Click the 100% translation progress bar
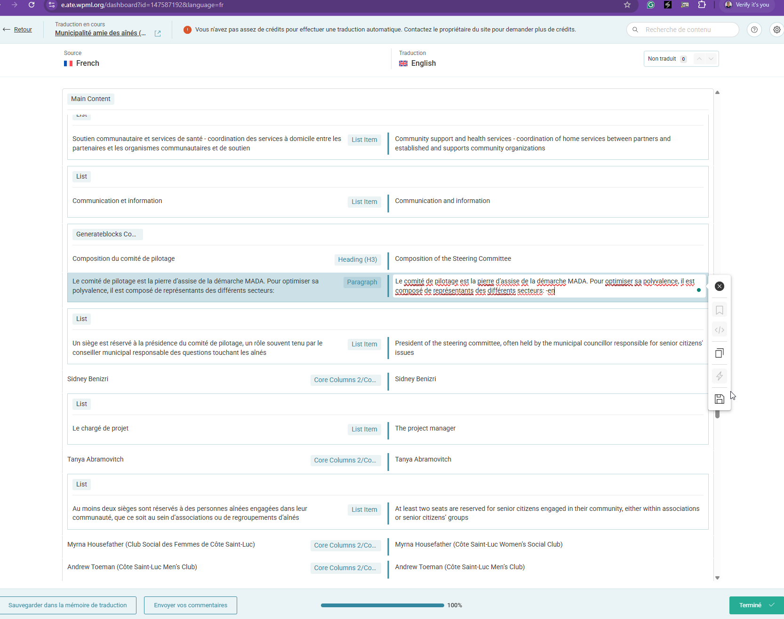 pos(382,605)
